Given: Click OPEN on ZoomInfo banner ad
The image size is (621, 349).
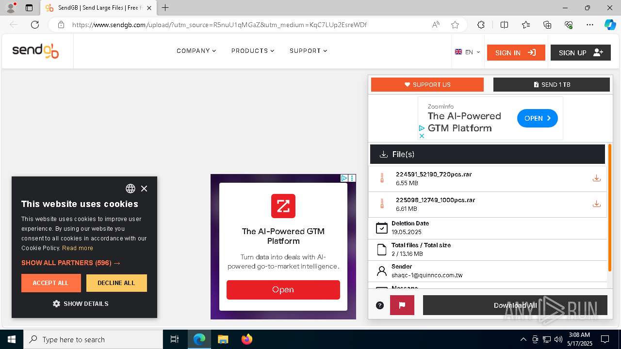Looking at the screenshot, I should [538, 118].
